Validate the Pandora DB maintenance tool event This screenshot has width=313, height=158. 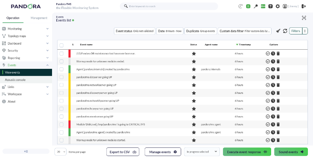(268, 54)
